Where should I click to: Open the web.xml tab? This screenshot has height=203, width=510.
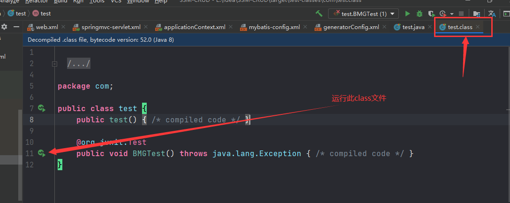[47, 27]
